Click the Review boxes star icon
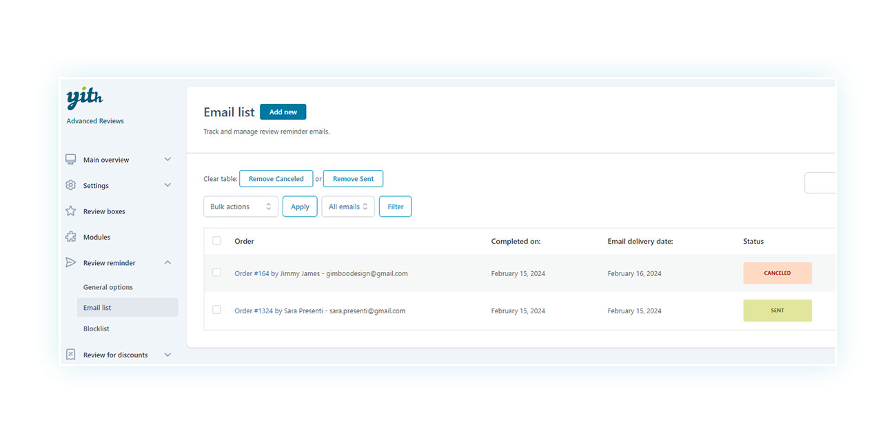 click(70, 211)
